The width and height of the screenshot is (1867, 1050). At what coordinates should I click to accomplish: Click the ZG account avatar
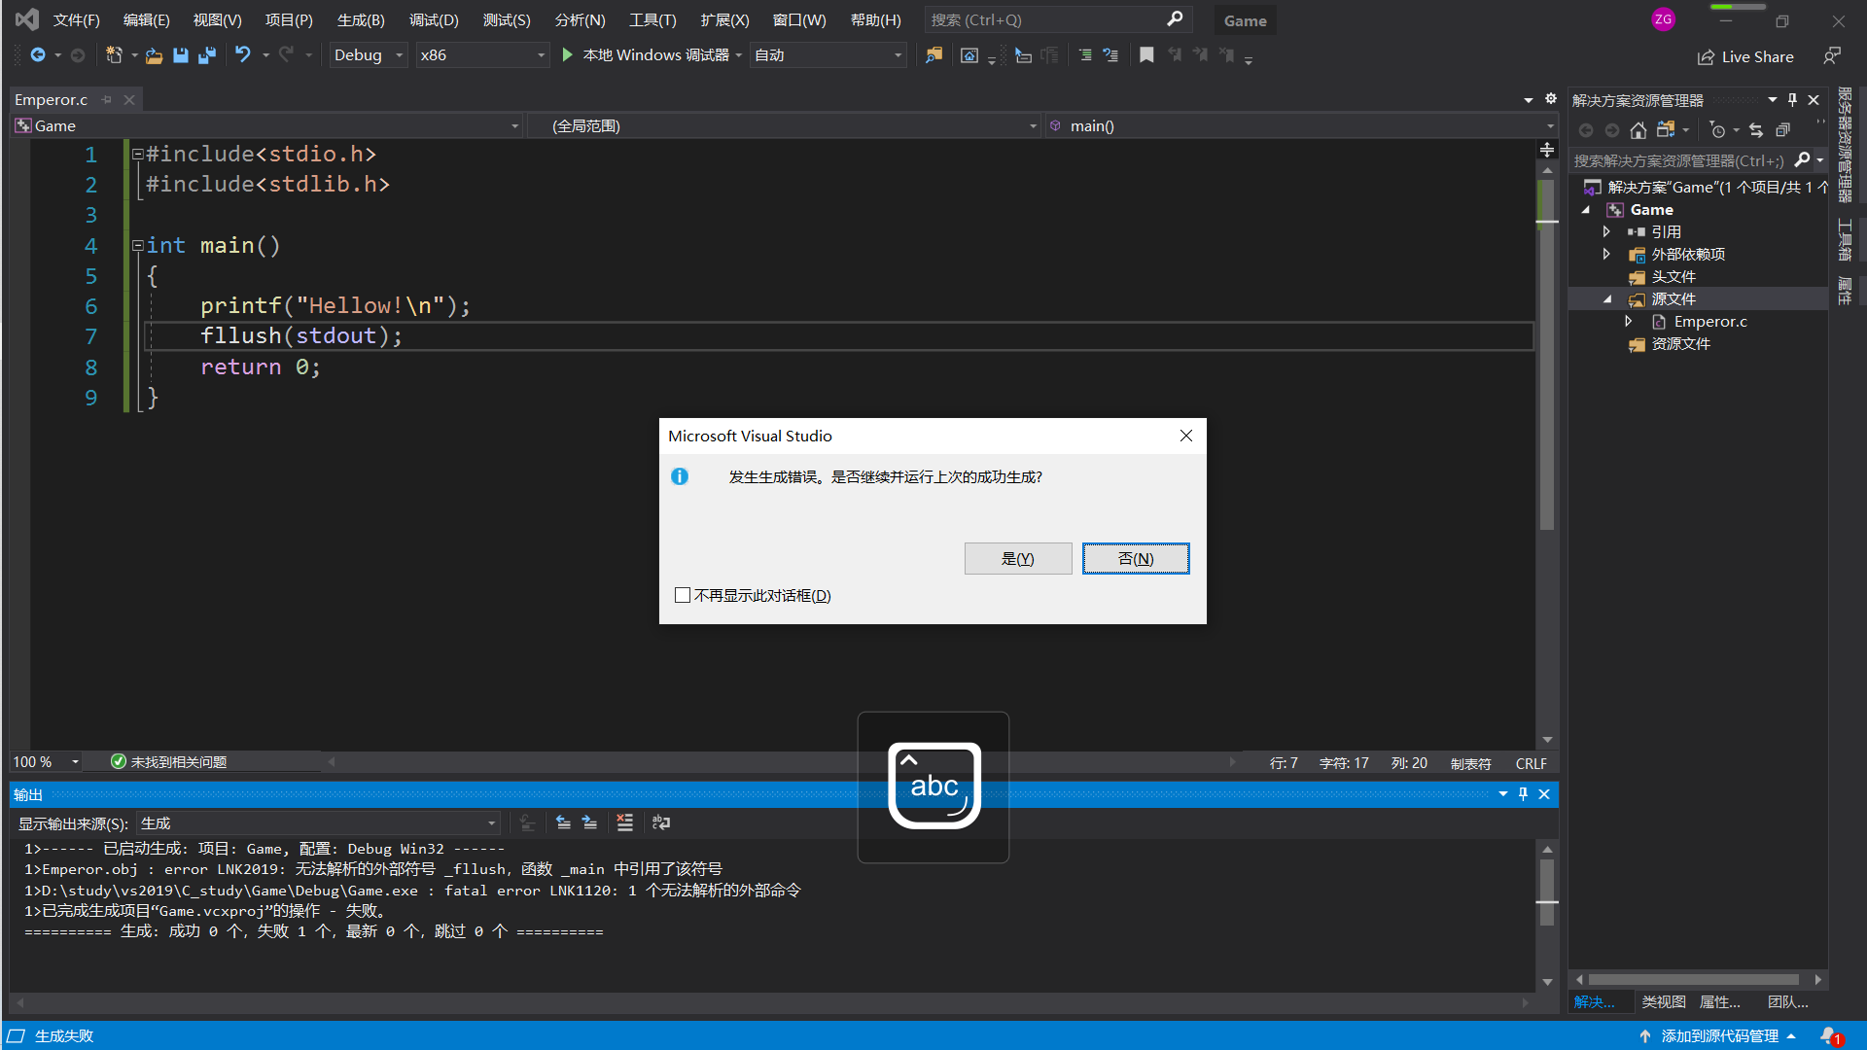pyautogui.click(x=1664, y=19)
